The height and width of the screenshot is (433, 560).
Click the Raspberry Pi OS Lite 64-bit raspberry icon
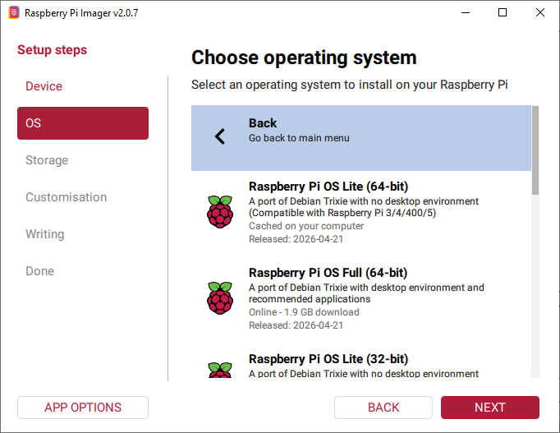coord(220,212)
